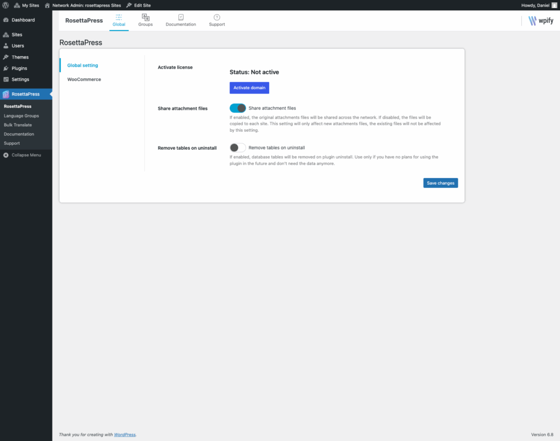Click the Plugins plug icon in sidebar
The image size is (560, 441).
[6, 68]
